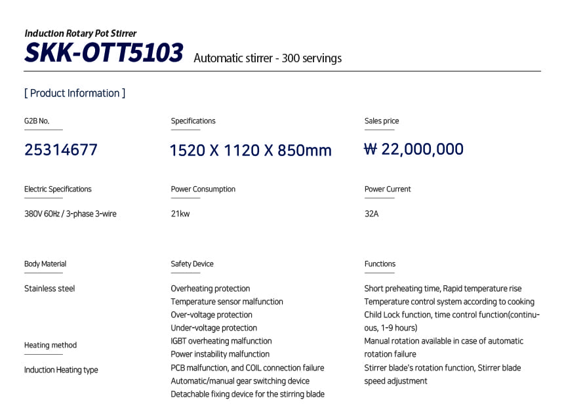Click the ₩ 22,000,000 sales price
This screenshot has width=564, height=419.
[x=414, y=150]
